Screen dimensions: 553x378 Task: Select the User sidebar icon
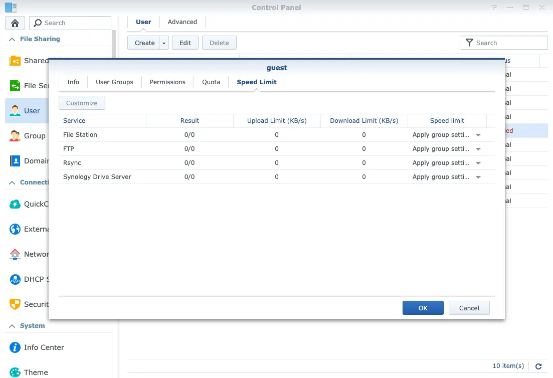[15, 111]
